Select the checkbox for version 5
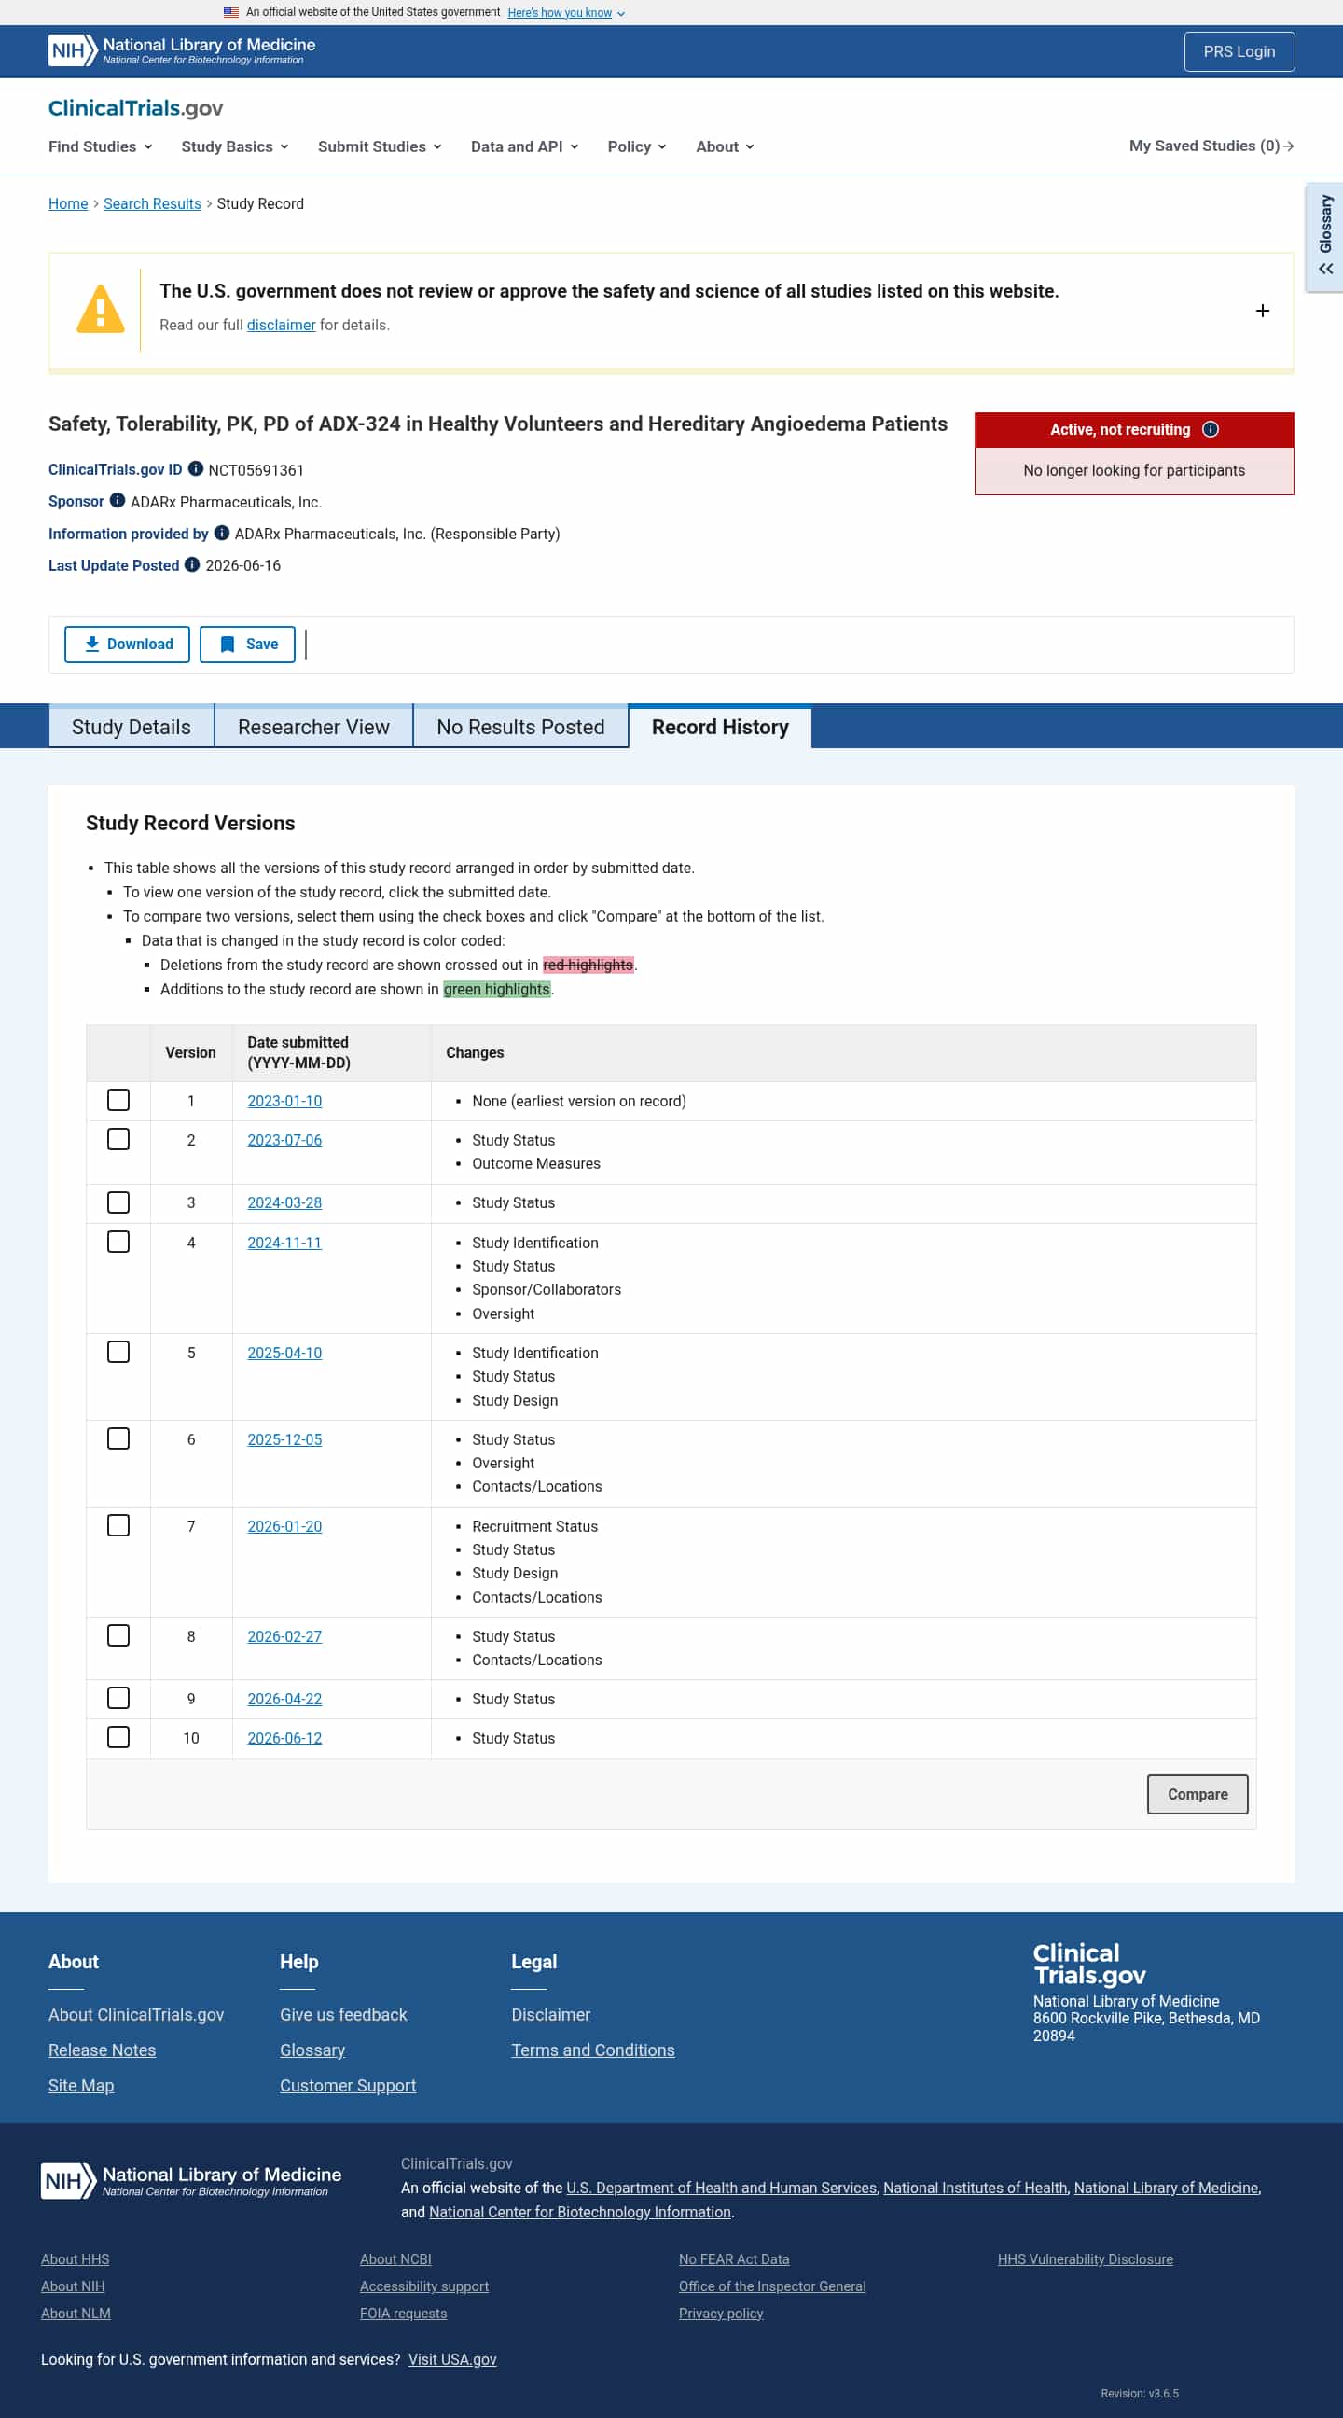Screen dimensions: 1343x2418 (118, 1351)
